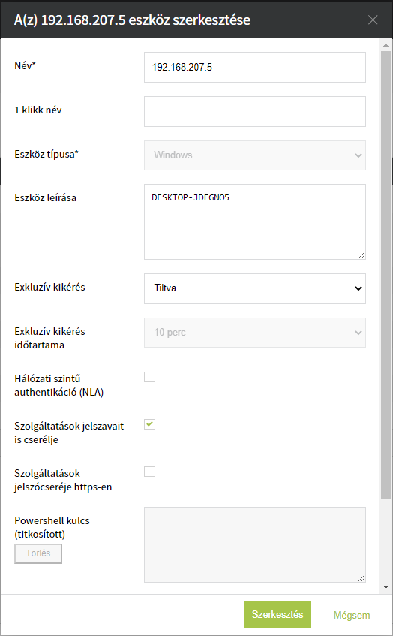Focus the Név field containing 192.168.207.5
This screenshot has height=636, width=393.
point(255,67)
